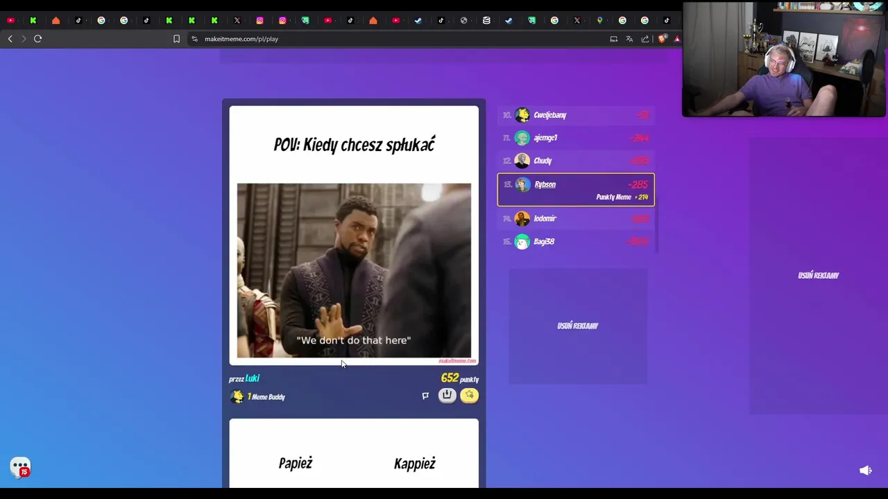
Task: Click Bagi38's avatar icon
Action: coord(522,242)
